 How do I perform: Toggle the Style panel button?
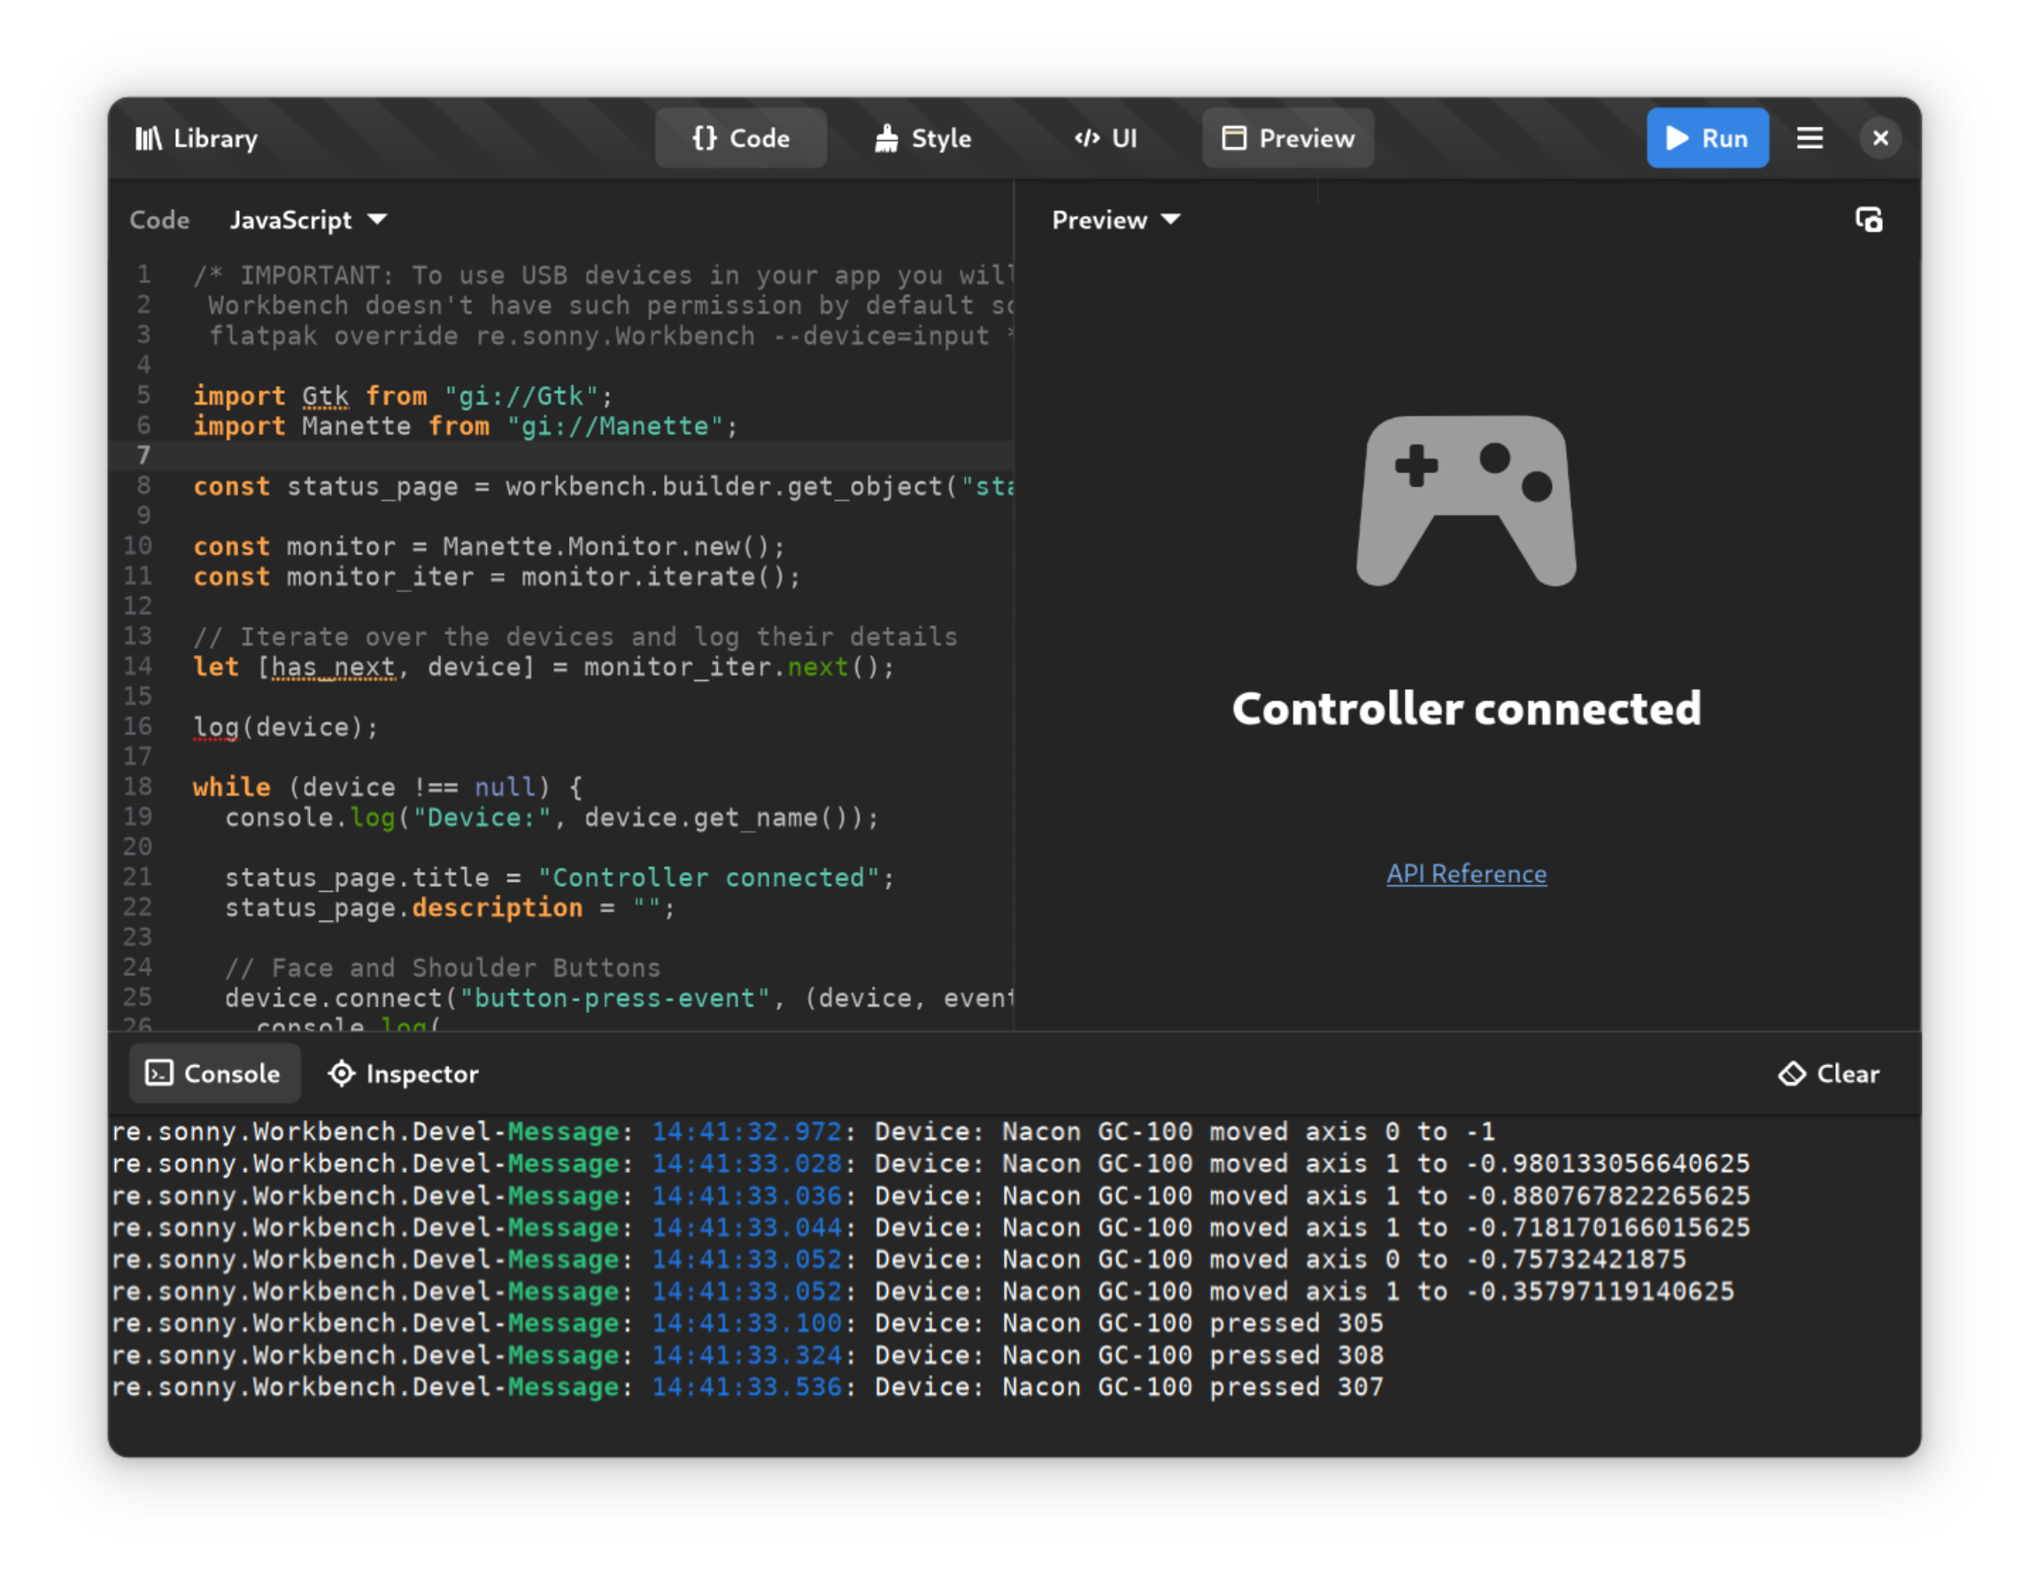pyautogui.click(x=922, y=138)
